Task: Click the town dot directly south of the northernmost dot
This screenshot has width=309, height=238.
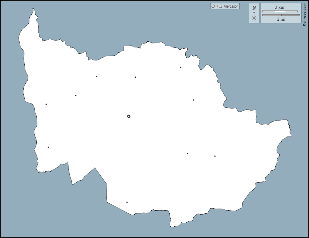Action: 193,100
